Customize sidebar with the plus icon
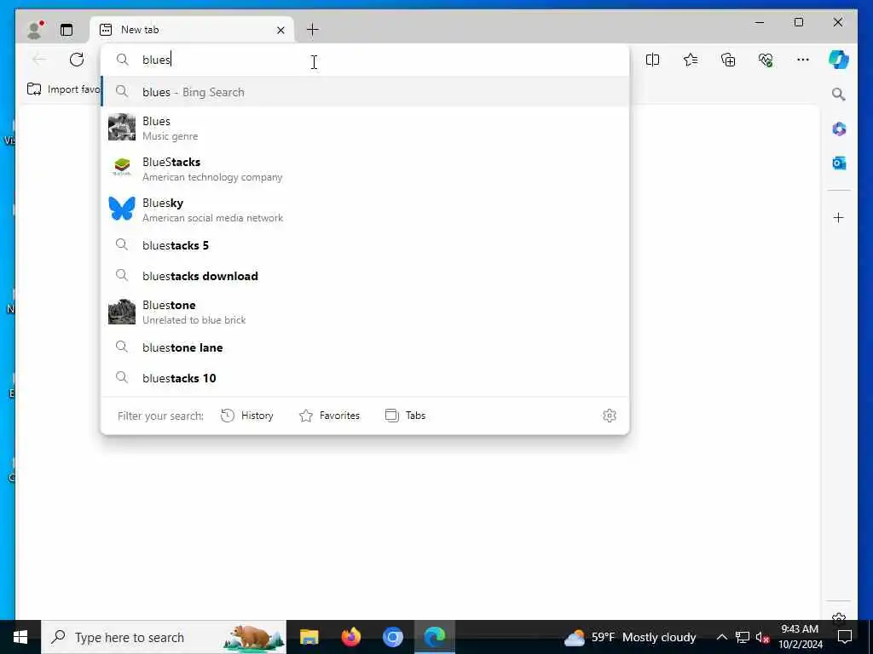Screen dimensions: 873x654 click(x=839, y=217)
